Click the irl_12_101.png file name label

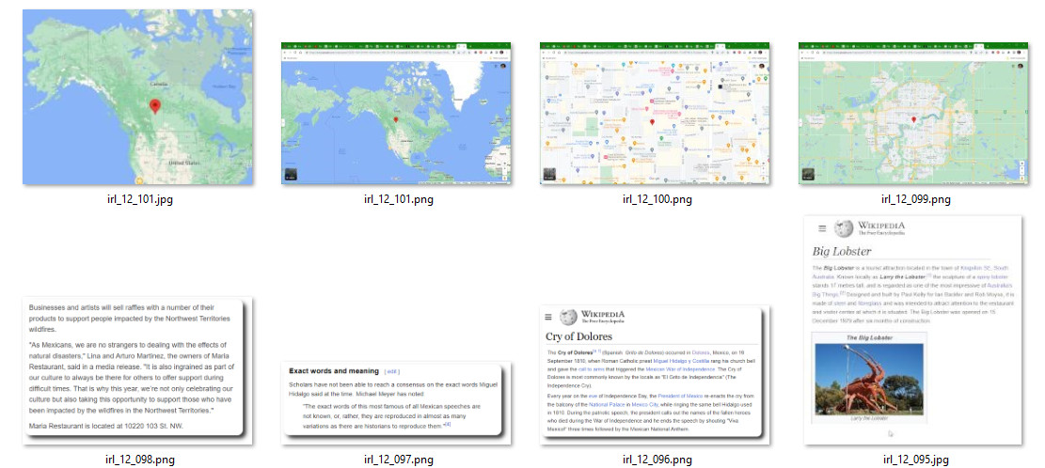click(399, 199)
